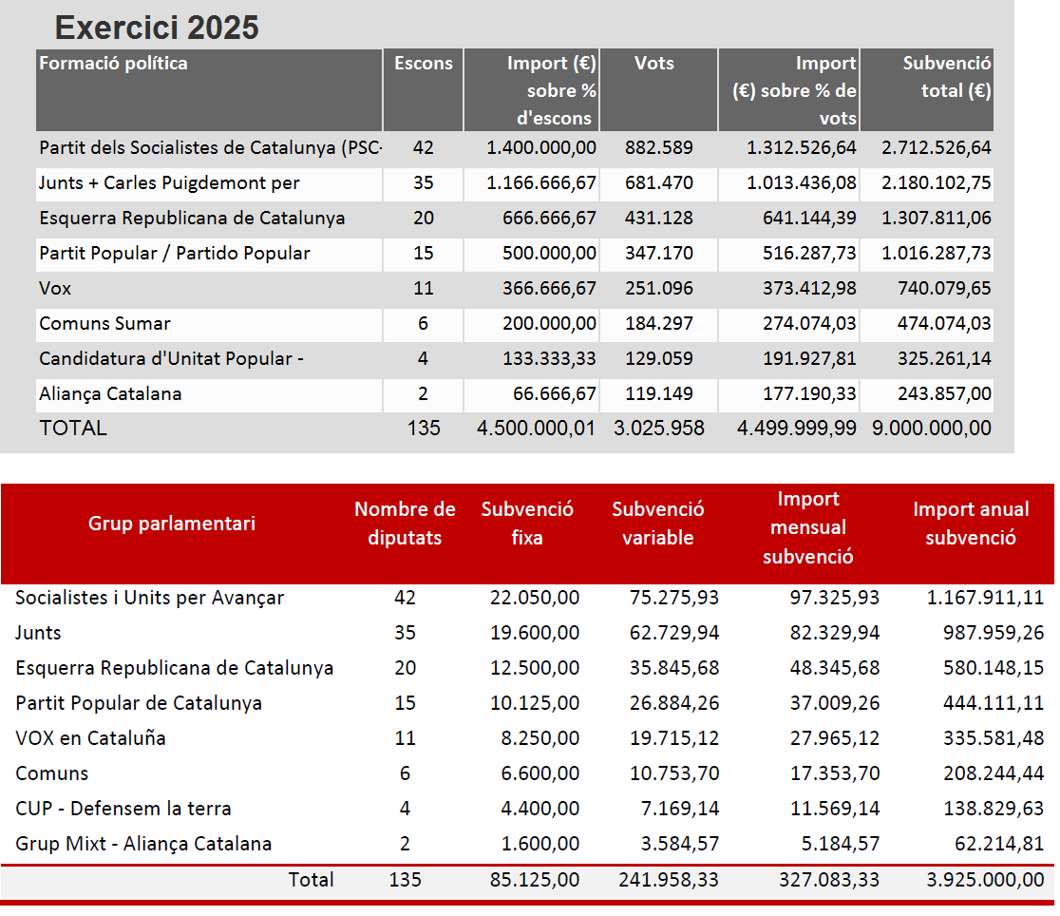Click the 'Import anual subvenció' header
This screenshot has height=916, width=1060.
[x=971, y=524]
